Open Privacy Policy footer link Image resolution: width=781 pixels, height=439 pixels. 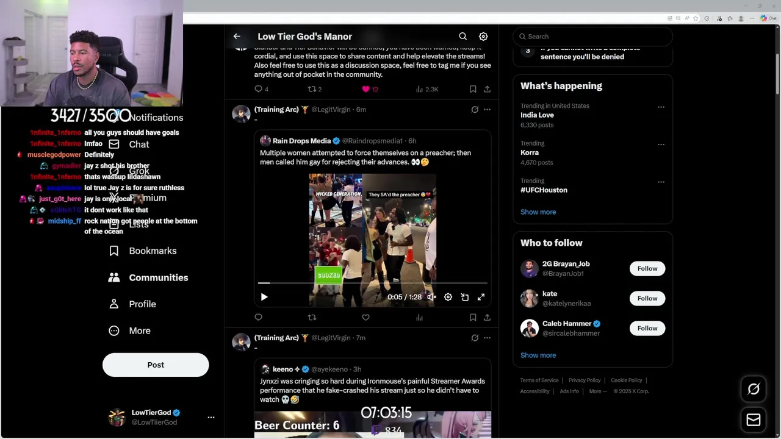tap(585, 380)
